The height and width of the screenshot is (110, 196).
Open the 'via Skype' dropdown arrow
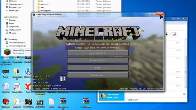click(138, 100)
